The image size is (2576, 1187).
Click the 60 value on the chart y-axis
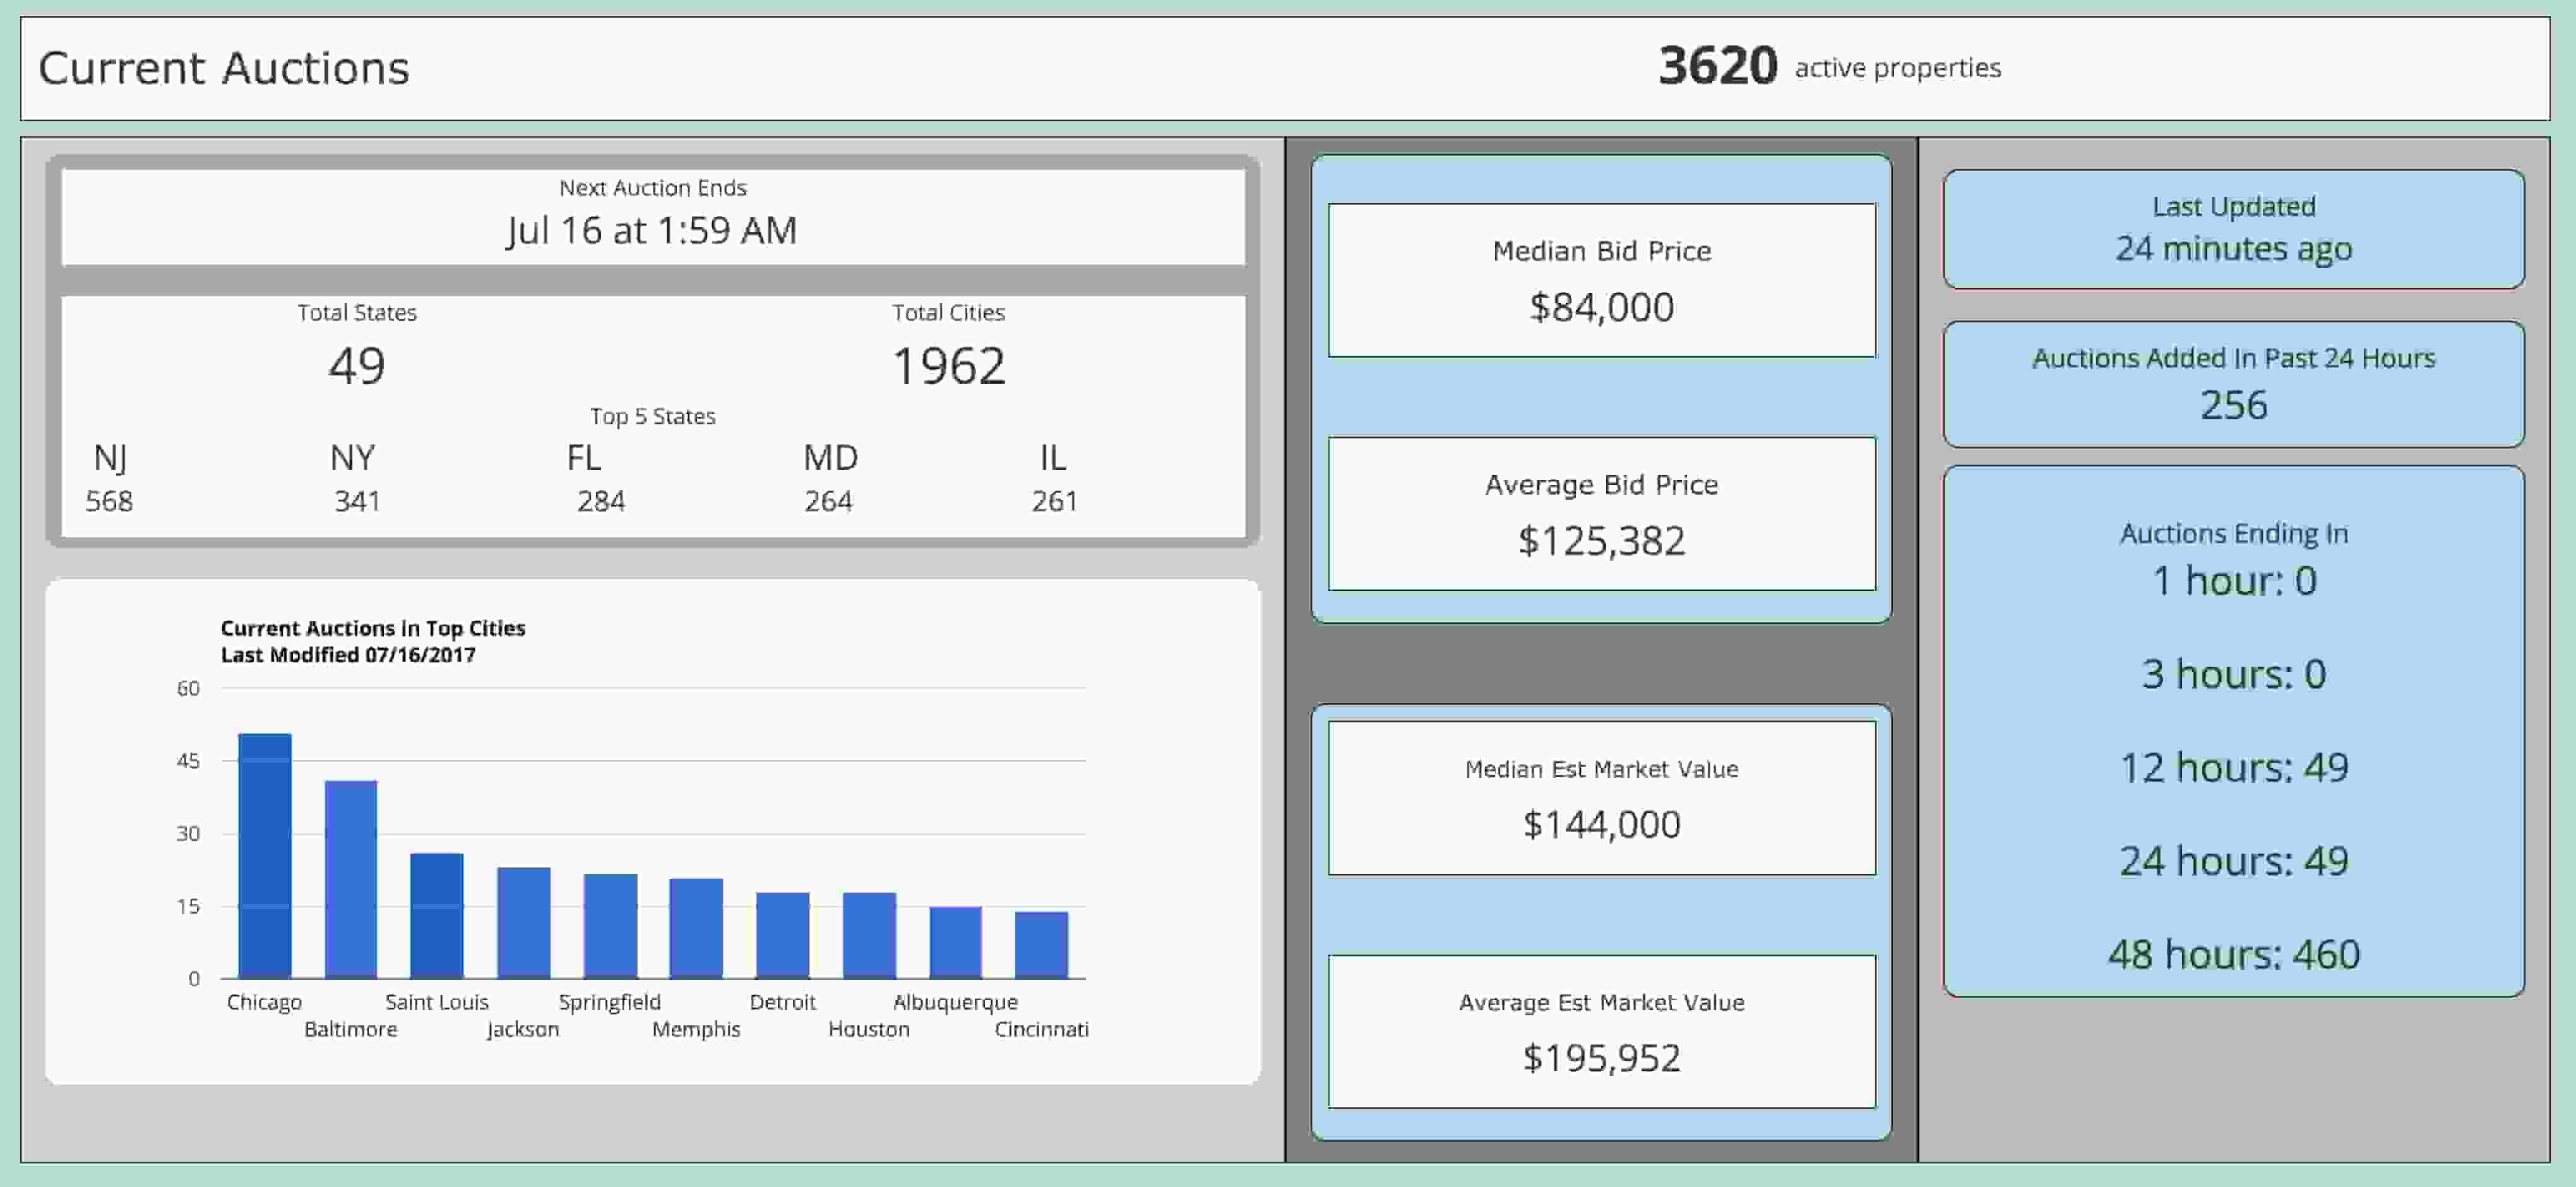pos(188,688)
